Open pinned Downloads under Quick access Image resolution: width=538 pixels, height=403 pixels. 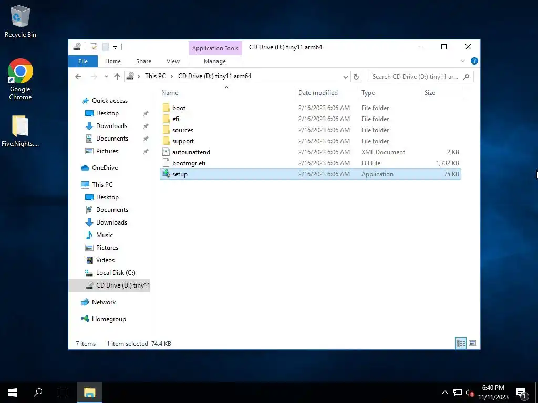coord(111,126)
